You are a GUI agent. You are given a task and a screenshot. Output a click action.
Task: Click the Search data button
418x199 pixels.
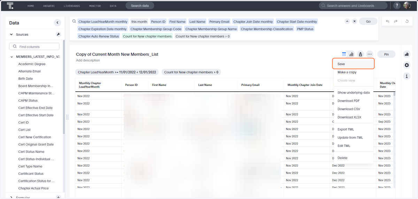[x=140, y=6]
